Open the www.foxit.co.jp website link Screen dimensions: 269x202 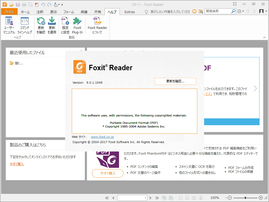click(x=102, y=137)
